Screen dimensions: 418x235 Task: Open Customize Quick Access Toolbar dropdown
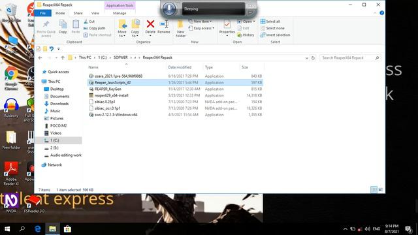(58, 49)
